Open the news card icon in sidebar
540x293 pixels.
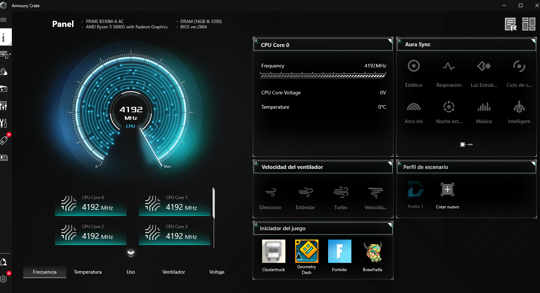coord(4,157)
